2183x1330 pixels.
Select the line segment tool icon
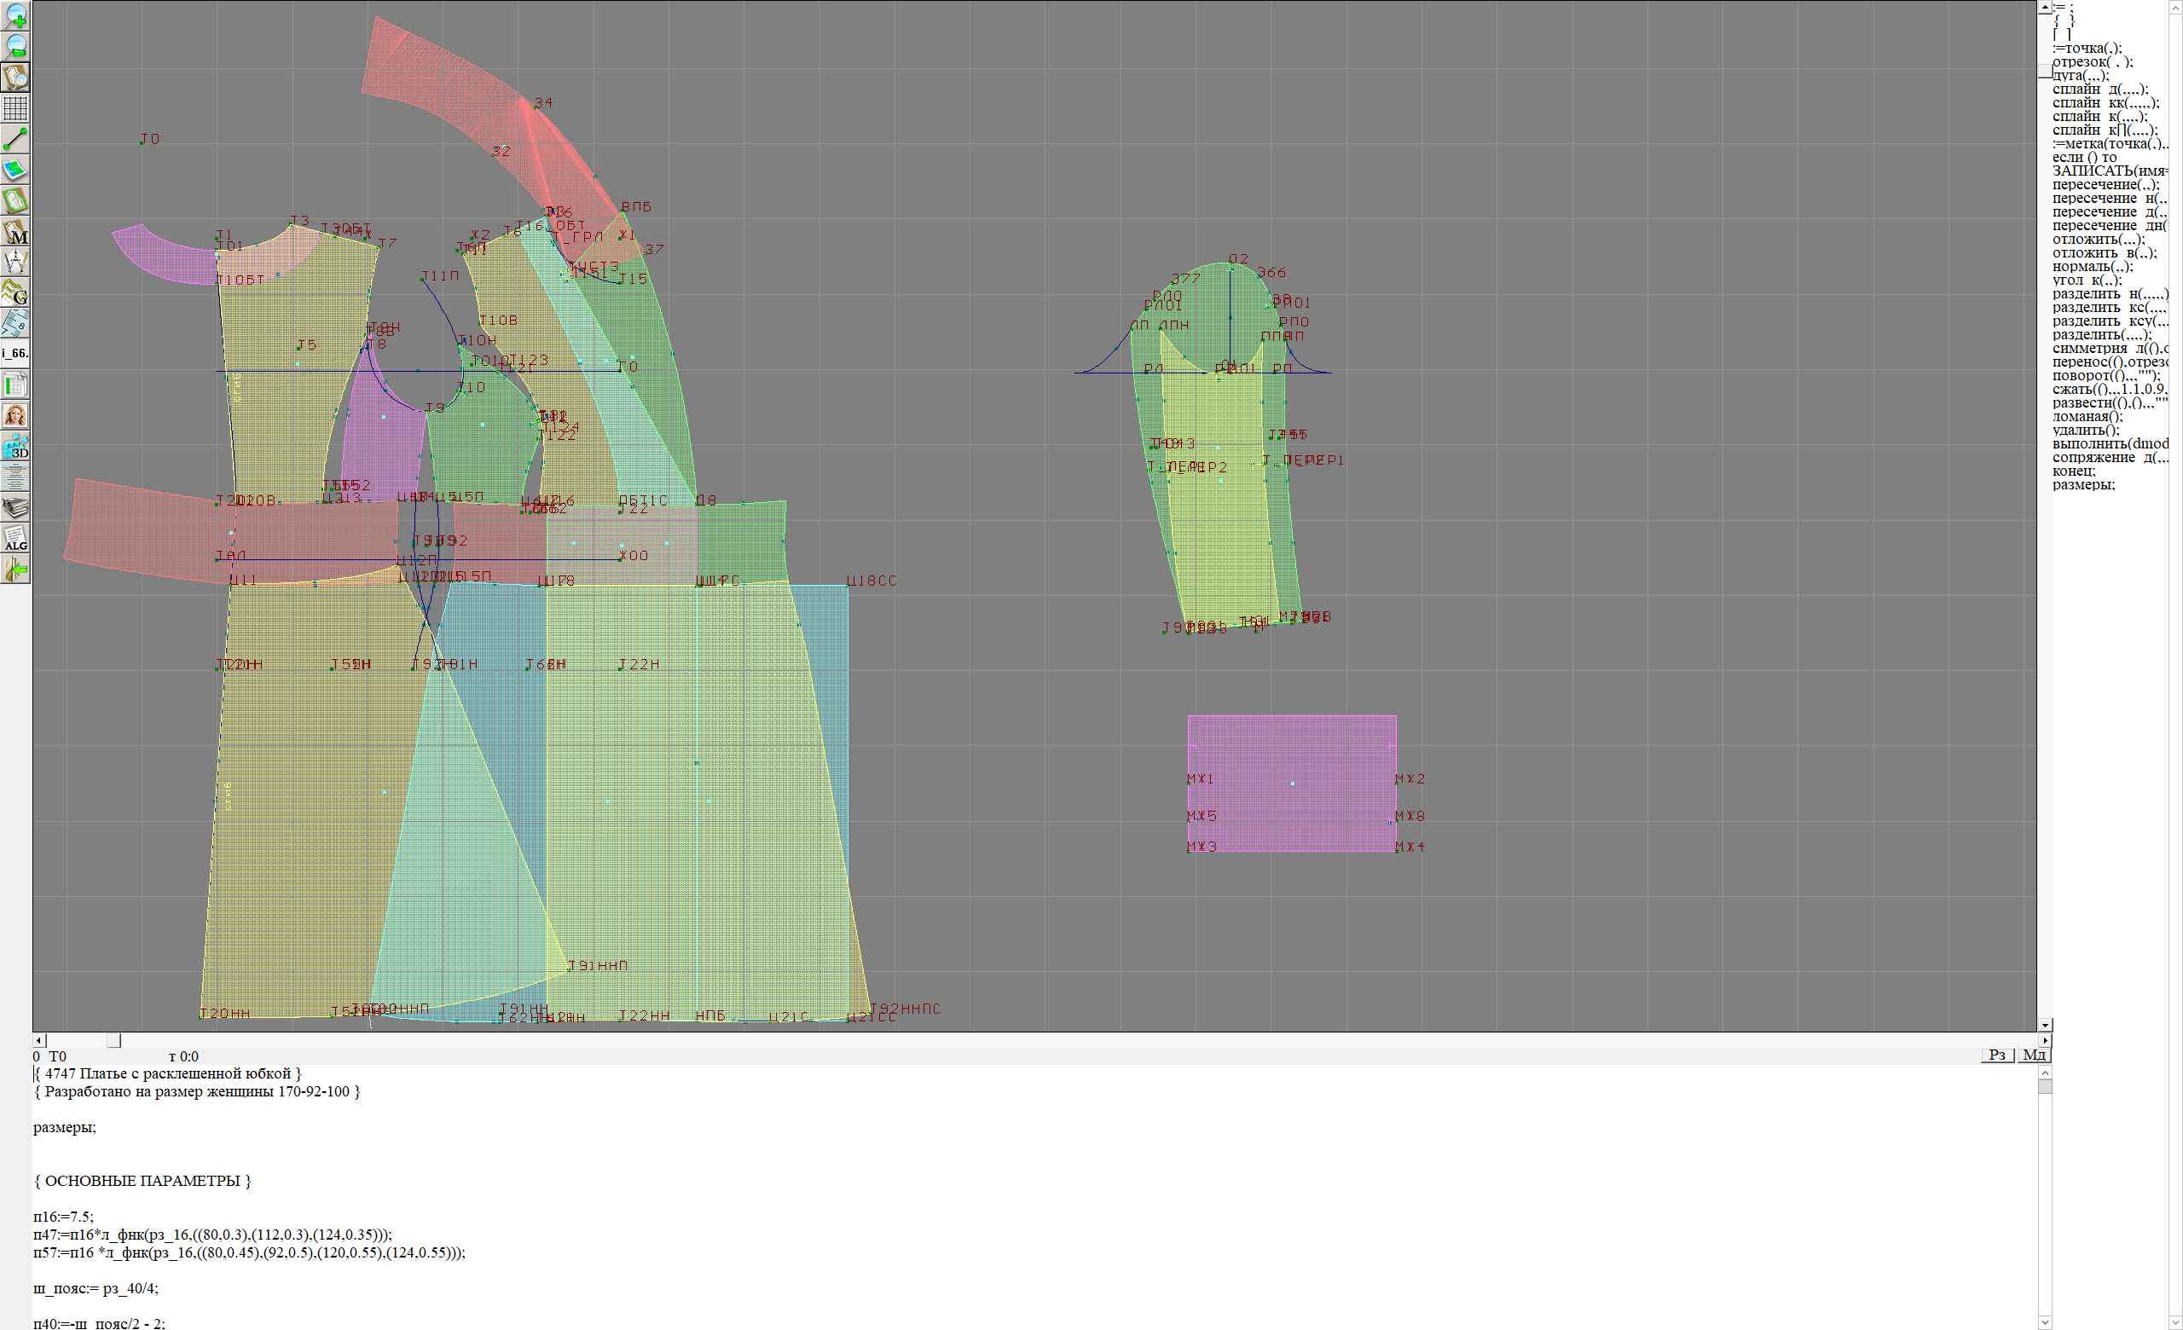click(16, 139)
